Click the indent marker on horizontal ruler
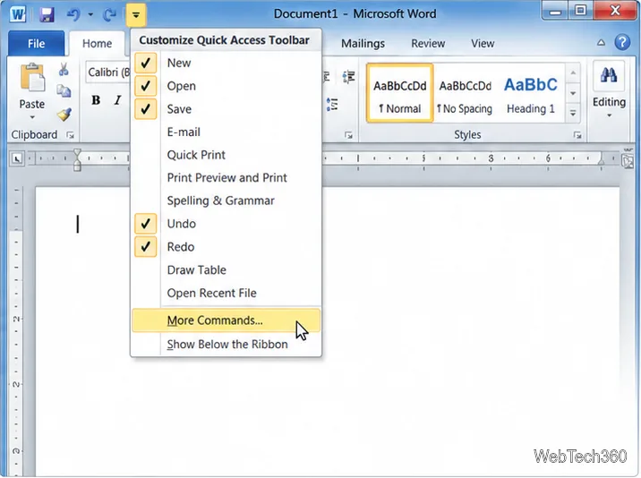641x478 pixels. 77,159
